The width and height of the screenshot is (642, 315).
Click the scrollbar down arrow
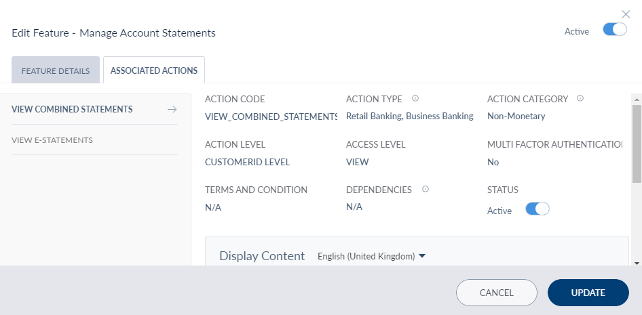coord(637,262)
